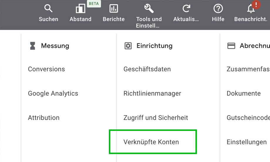
Task: Open Conversions under Messung
Action: 46,69
